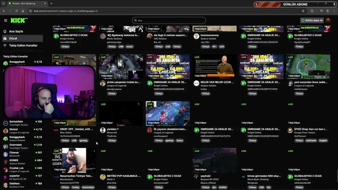Click the funny tag on eseslisupport stream
The height and width of the screenshot is (190, 338).
180,140
